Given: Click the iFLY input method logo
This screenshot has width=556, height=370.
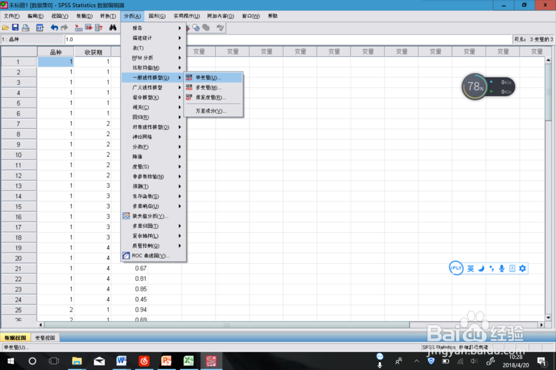Looking at the screenshot, I should click(456, 268).
